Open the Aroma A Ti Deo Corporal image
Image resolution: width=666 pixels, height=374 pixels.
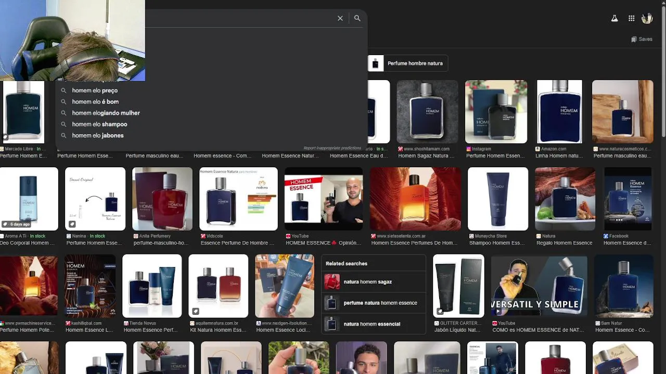tap(29, 199)
